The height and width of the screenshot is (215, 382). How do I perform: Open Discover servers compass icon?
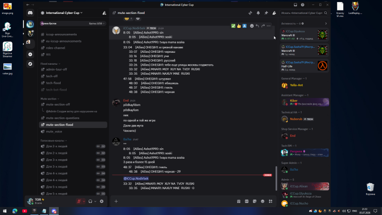(x=30, y=64)
